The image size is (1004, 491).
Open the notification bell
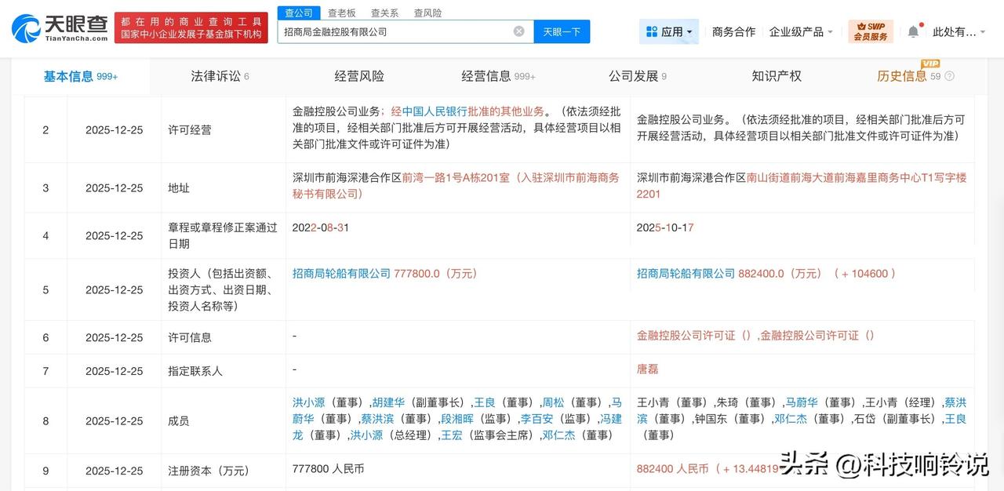click(913, 31)
